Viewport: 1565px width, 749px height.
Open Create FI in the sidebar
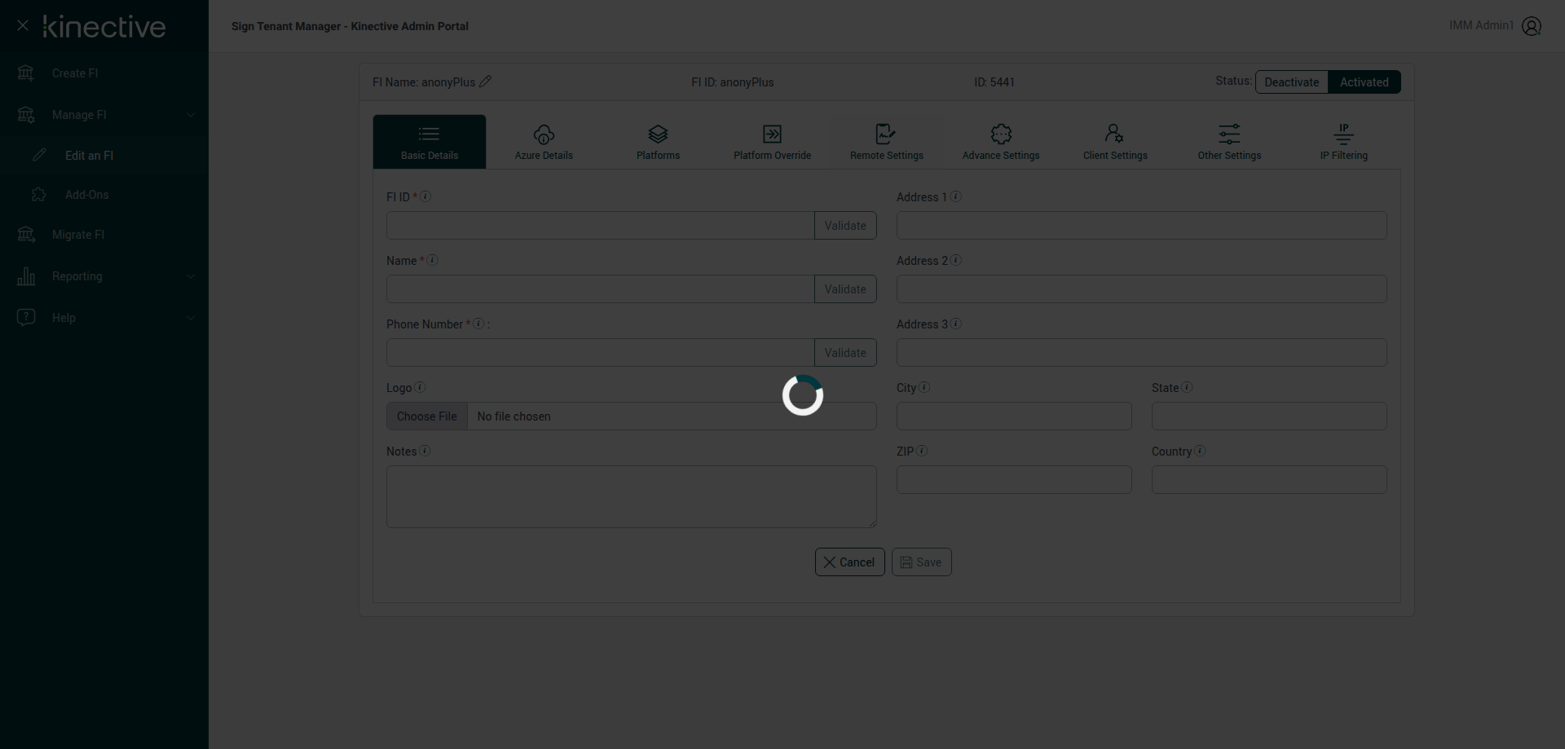point(104,73)
